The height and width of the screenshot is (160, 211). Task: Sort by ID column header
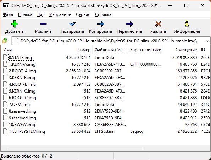pos(205,50)
